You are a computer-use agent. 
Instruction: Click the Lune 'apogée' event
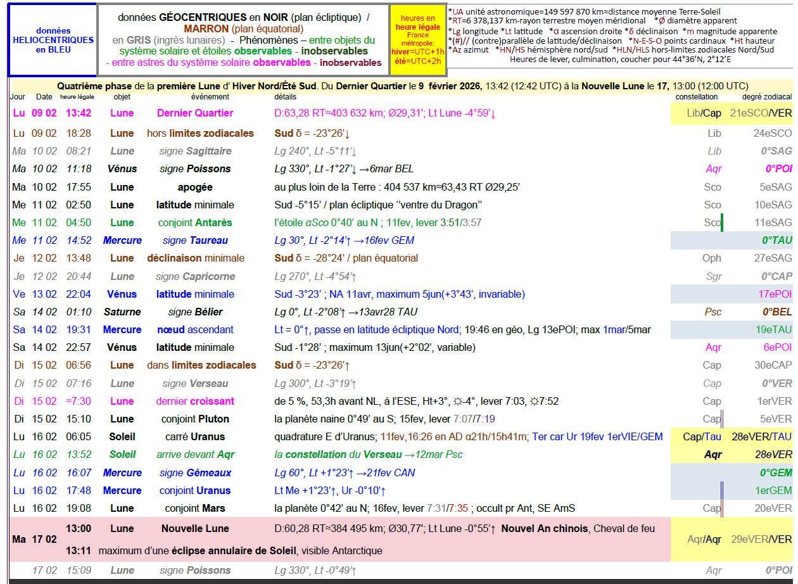click(195, 187)
